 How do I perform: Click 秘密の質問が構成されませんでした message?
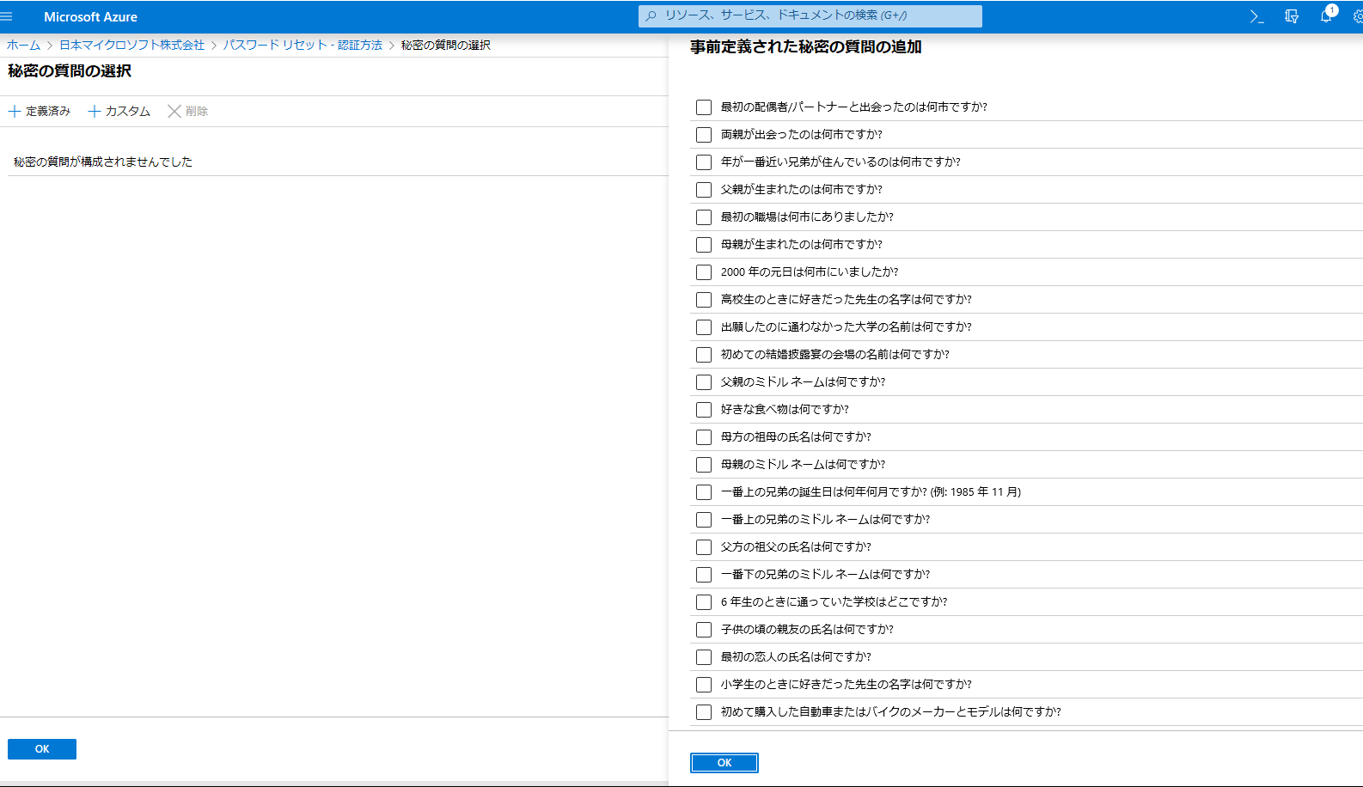(x=103, y=162)
